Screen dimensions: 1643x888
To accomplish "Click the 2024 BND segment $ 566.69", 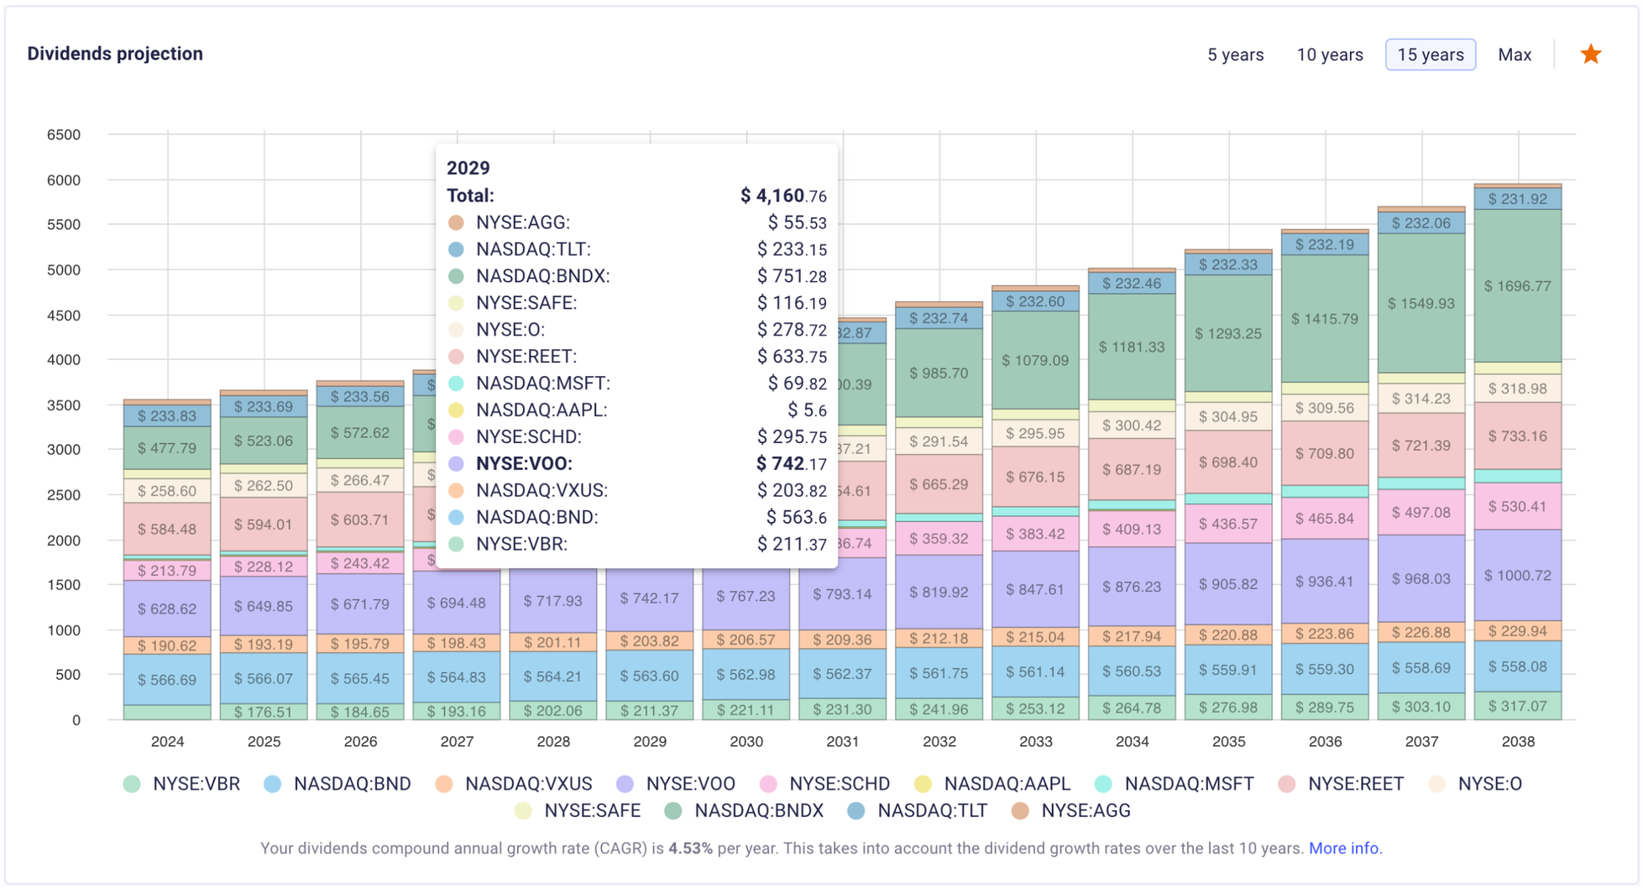I will (x=167, y=679).
